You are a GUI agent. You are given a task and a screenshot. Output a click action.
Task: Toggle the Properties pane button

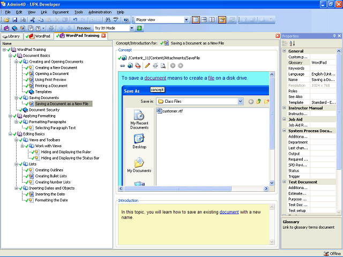tap(222, 20)
